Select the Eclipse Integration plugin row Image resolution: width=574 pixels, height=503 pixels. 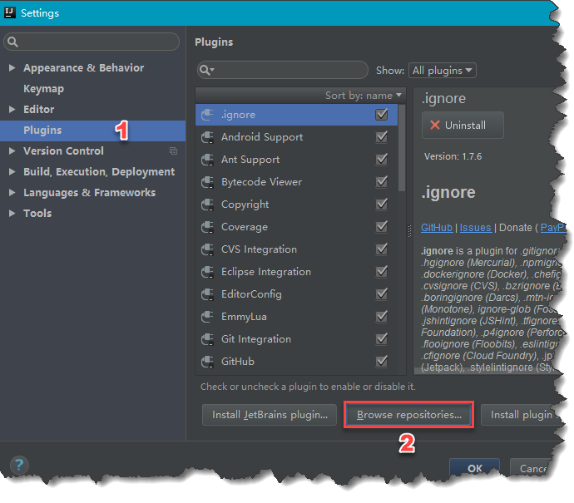pos(296,272)
